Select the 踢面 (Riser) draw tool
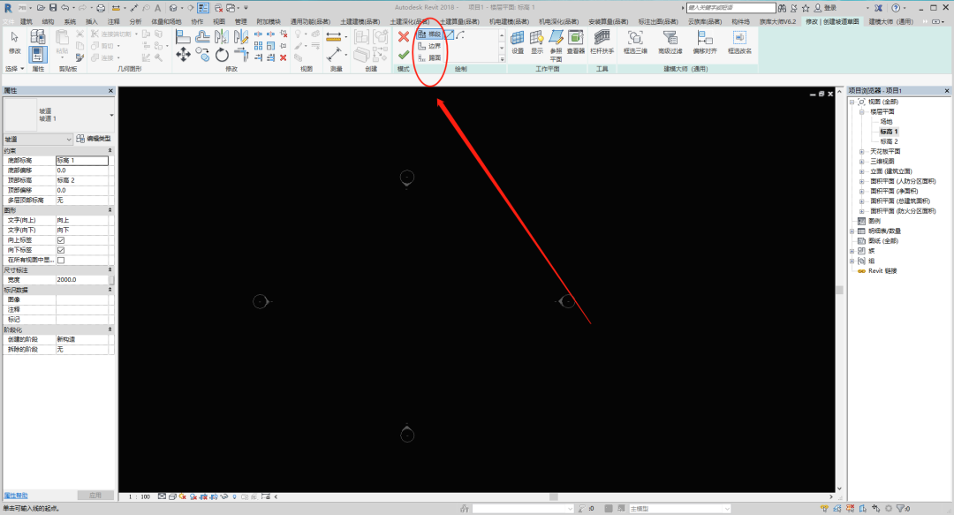The height and width of the screenshot is (515, 954). tap(429, 57)
